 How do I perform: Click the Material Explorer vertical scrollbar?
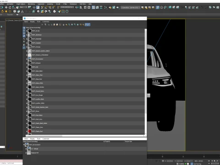coord(146,71)
